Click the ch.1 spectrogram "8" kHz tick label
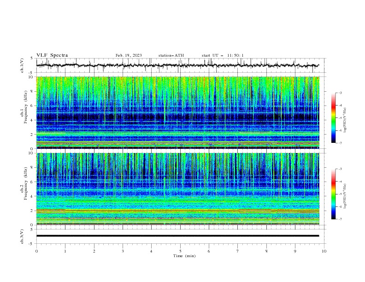 (32, 91)
